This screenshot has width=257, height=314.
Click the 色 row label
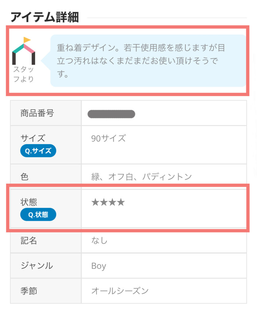(24, 177)
